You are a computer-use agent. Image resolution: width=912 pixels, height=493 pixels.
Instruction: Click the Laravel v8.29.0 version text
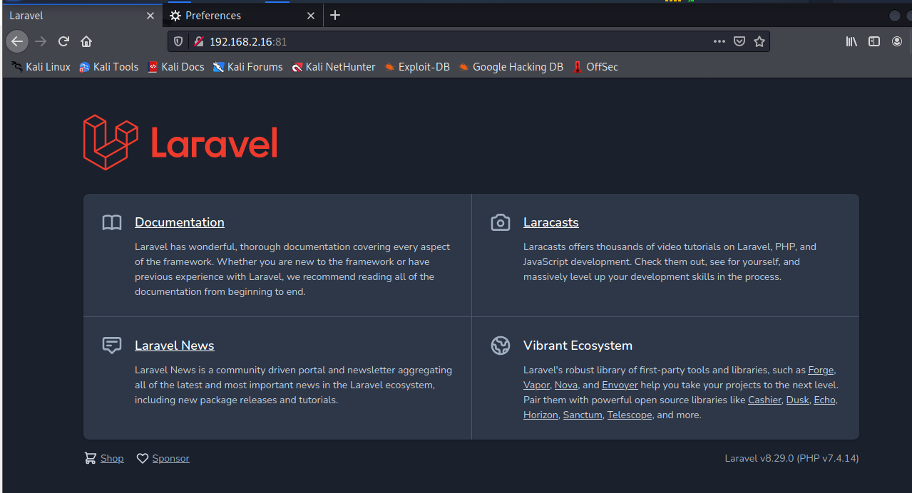pyautogui.click(x=791, y=458)
